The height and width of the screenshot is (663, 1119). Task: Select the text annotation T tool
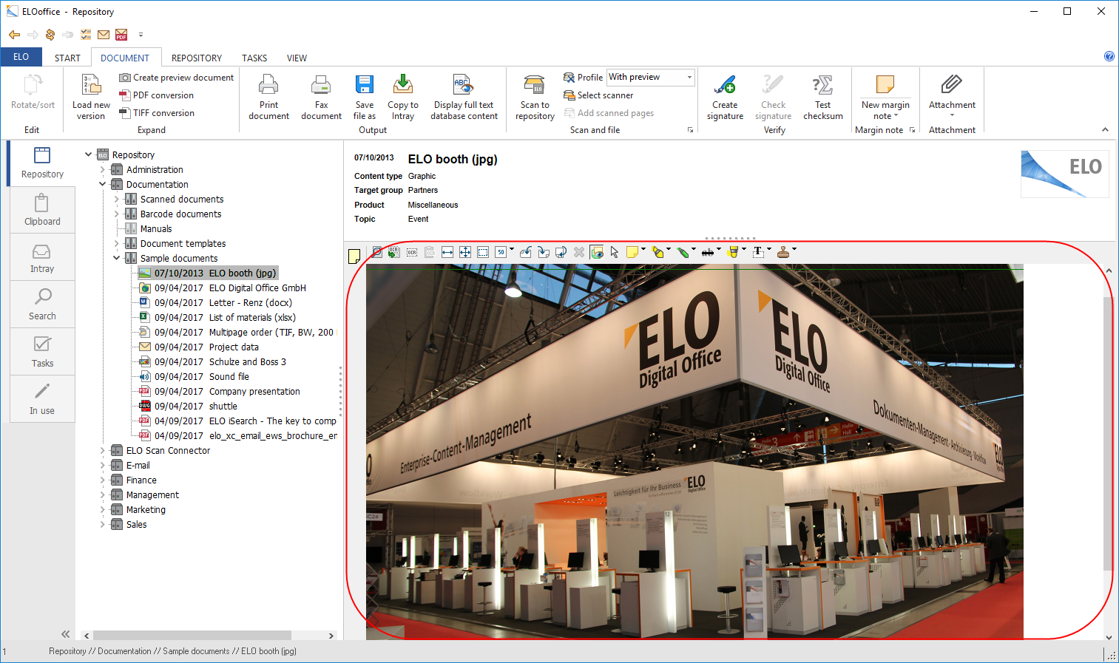pyautogui.click(x=758, y=252)
